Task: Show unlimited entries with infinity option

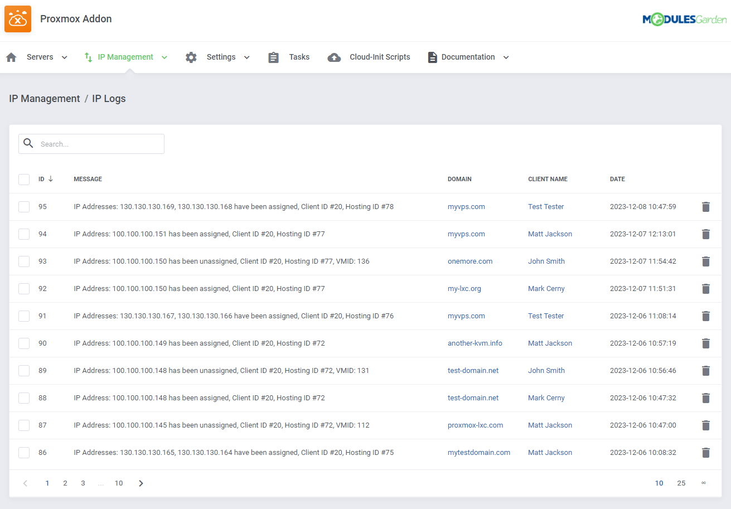Action: click(704, 483)
